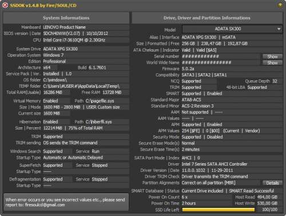
Task: Select Standard Major value ATA8-ACS
Action: point(191,100)
